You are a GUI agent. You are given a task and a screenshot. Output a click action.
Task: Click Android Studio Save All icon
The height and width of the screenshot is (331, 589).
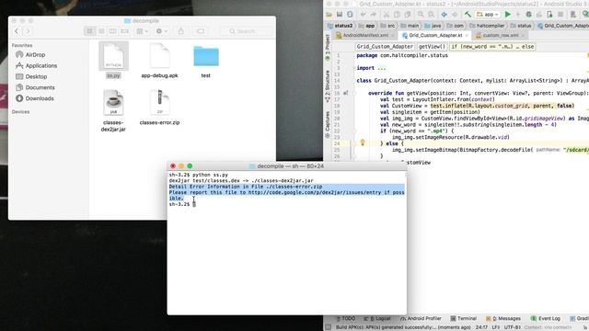[340, 15]
